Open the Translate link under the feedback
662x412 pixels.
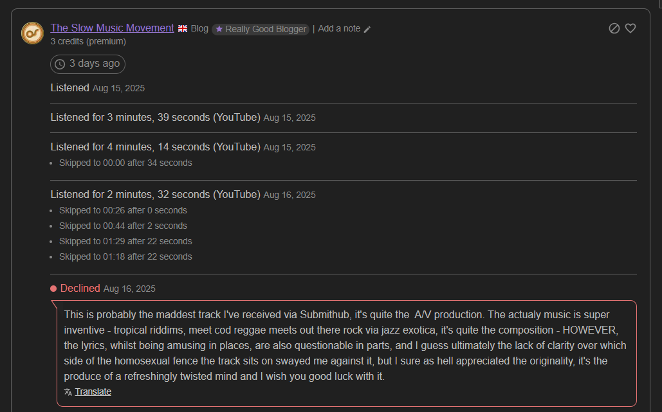93,391
